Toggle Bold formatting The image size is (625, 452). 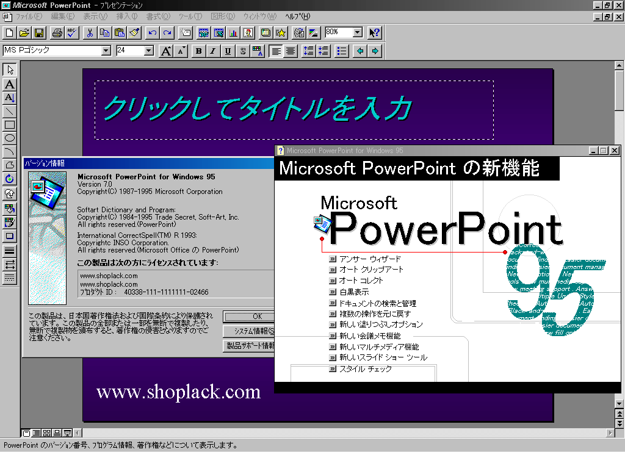pyautogui.click(x=198, y=51)
